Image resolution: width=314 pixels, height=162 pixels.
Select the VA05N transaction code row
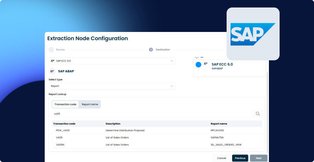pos(157,145)
